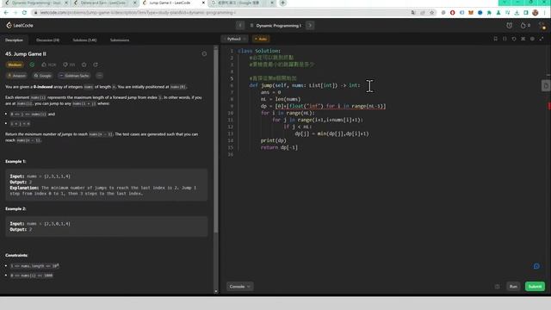Open editor settings gear
Viewport: 551px width, 310px height.
coord(532,39)
